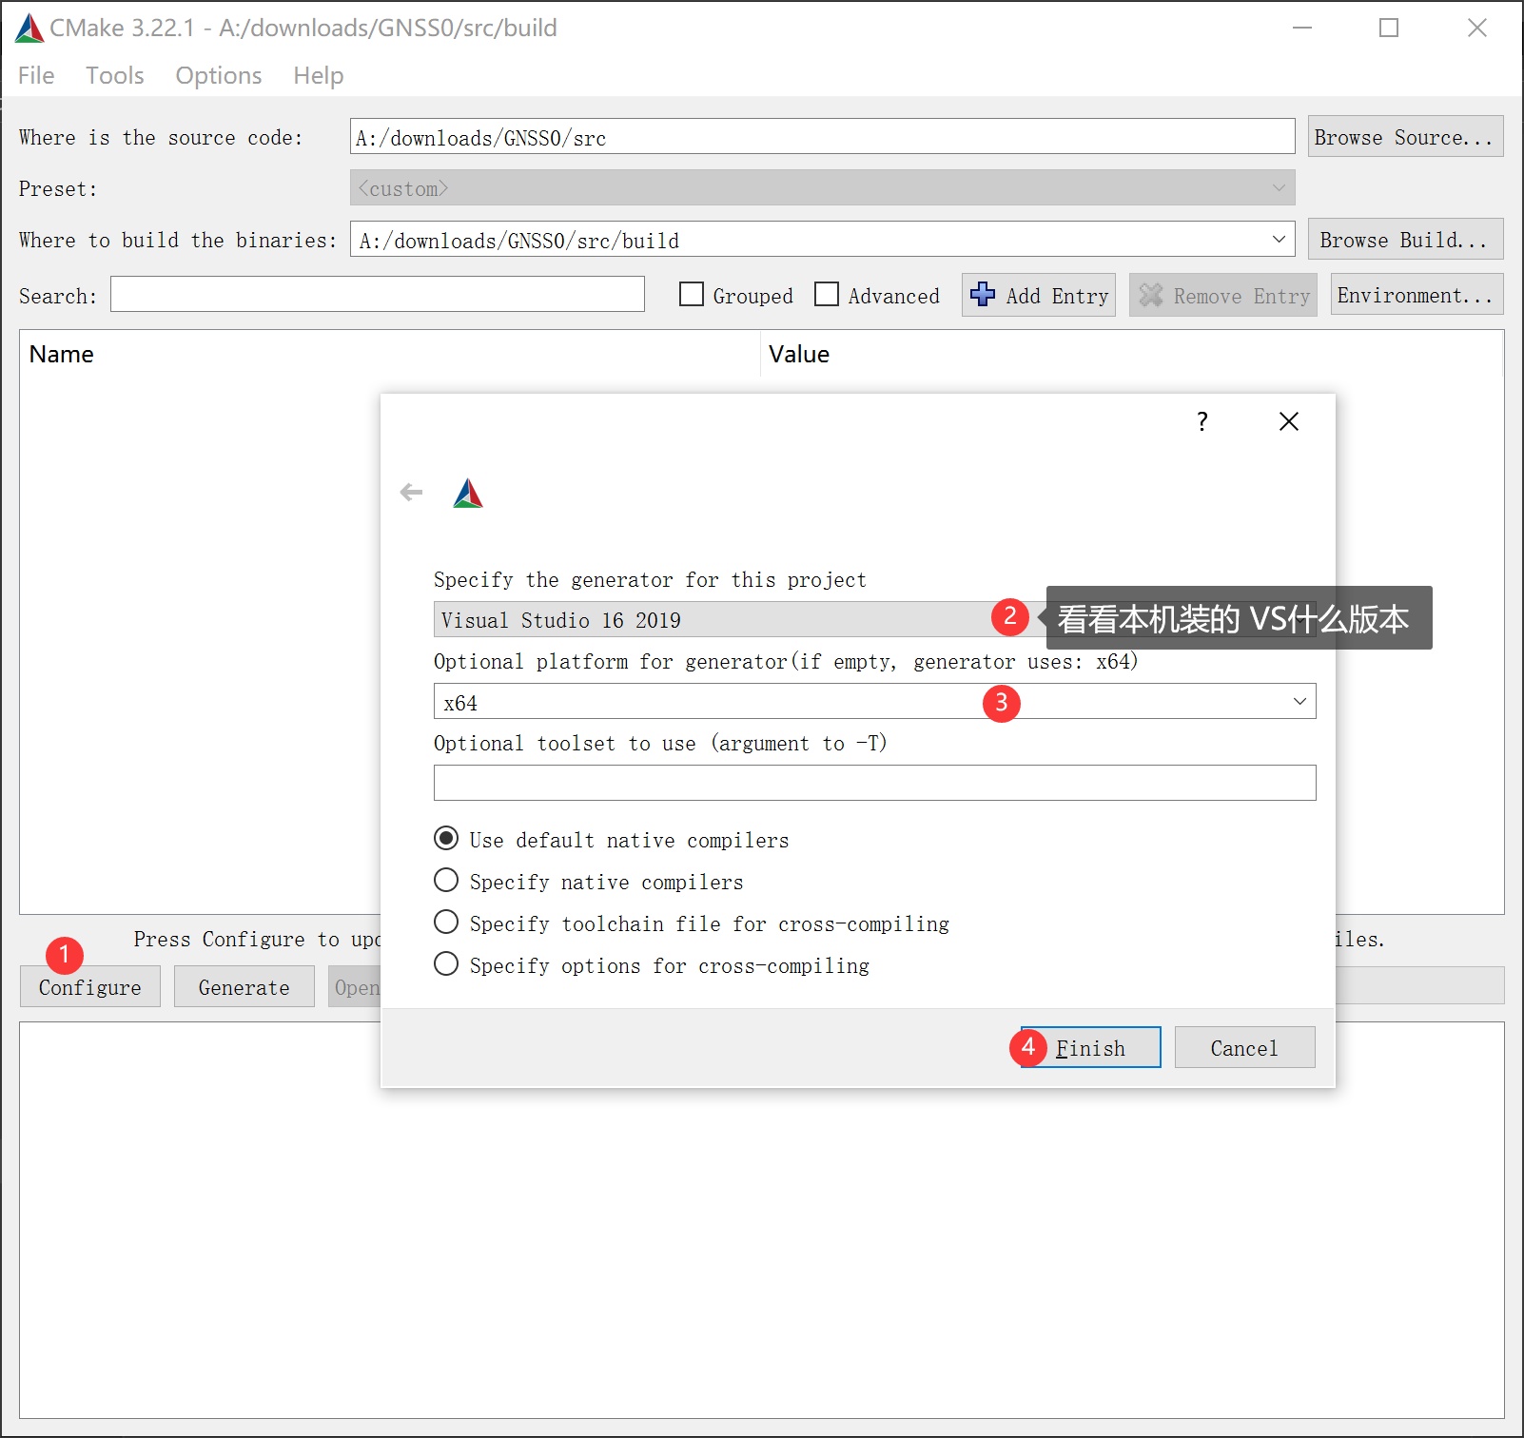The height and width of the screenshot is (1438, 1524).
Task: Click the Value column header
Action: [1132, 354]
